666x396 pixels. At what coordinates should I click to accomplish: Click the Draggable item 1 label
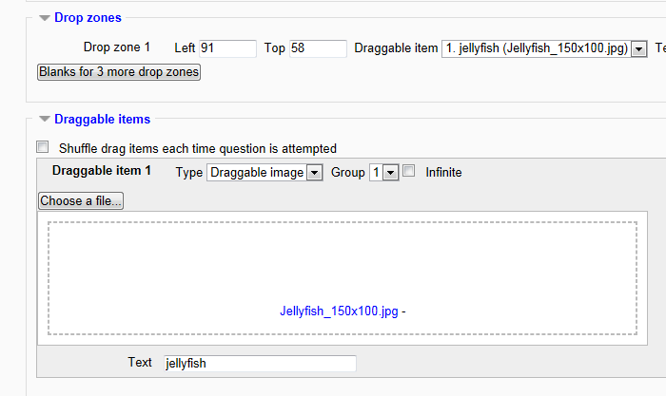(102, 170)
